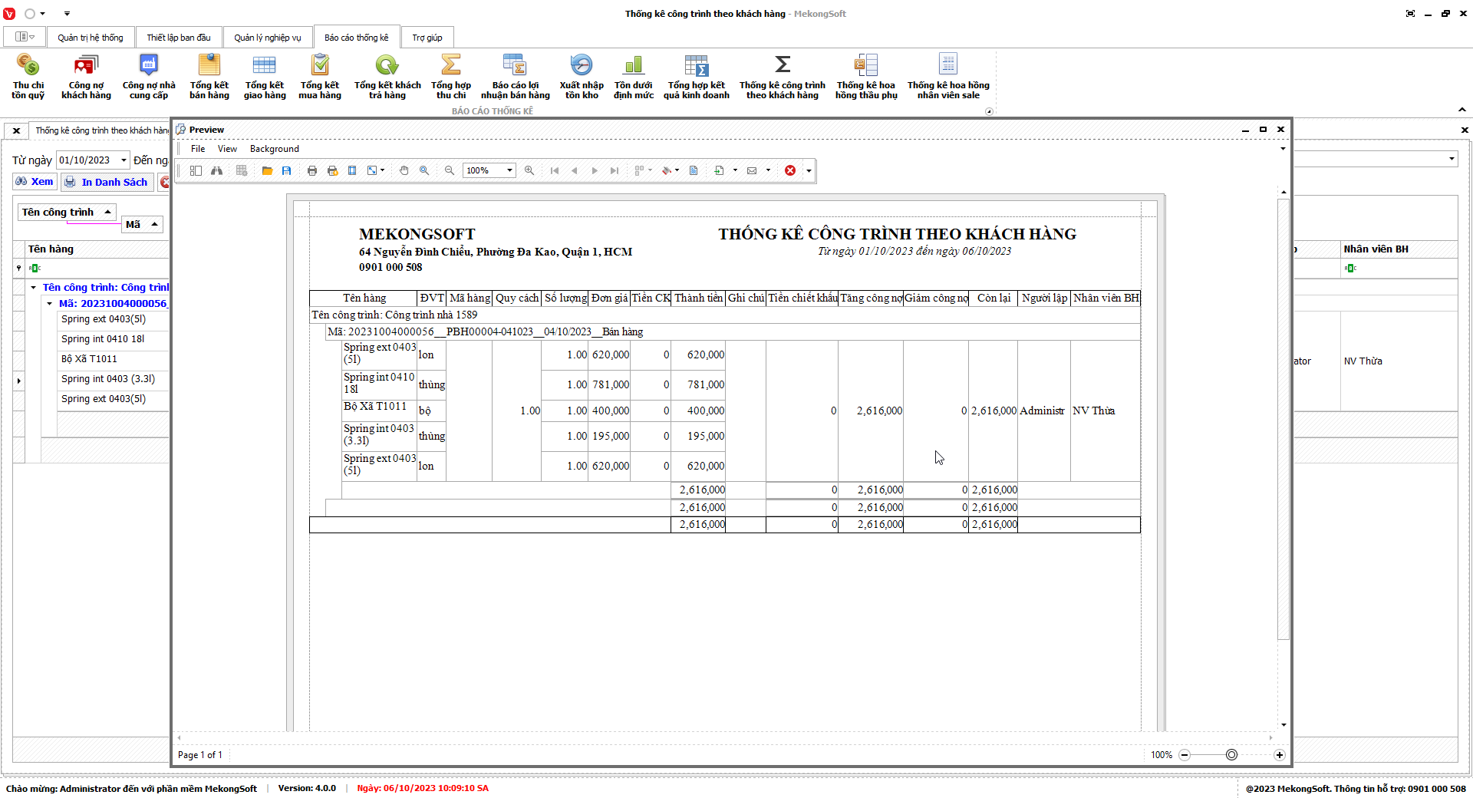The image size is (1473, 798).
Task: Click the Find binoculars icon in Preview toolbar
Action: pyautogui.click(x=217, y=170)
